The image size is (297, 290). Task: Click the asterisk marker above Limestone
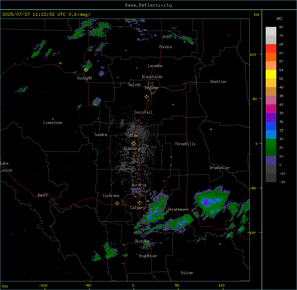[x=53, y=119]
